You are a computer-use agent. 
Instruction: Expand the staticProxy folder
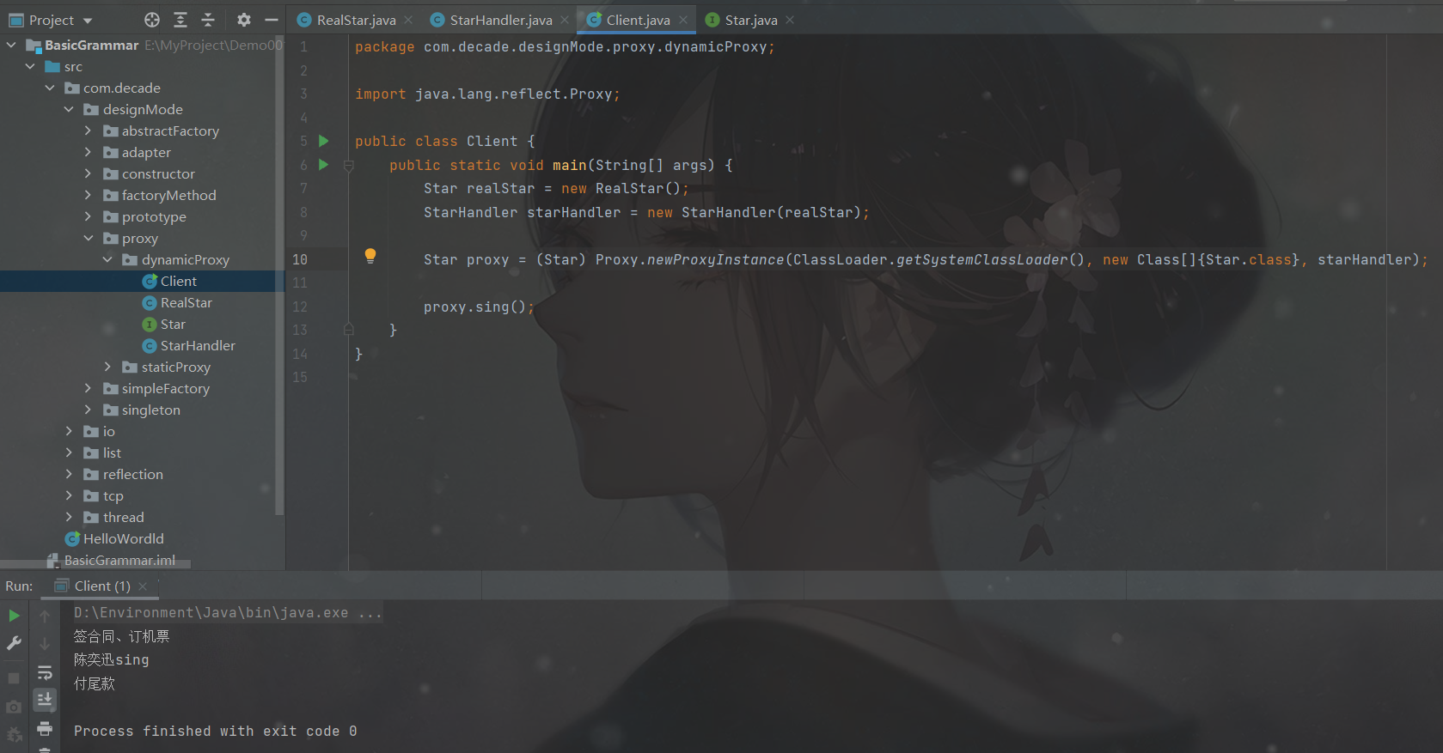tap(107, 367)
